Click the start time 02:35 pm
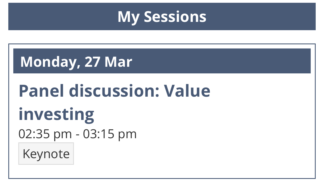This screenshot has width=324, height=190. [45, 134]
